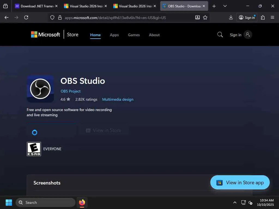Open the OBS Project publisher link
The height and width of the screenshot is (209, 279).
[71, 91]
